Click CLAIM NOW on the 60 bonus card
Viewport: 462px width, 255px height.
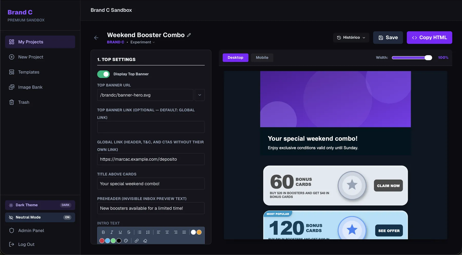[x=388, y=185]
